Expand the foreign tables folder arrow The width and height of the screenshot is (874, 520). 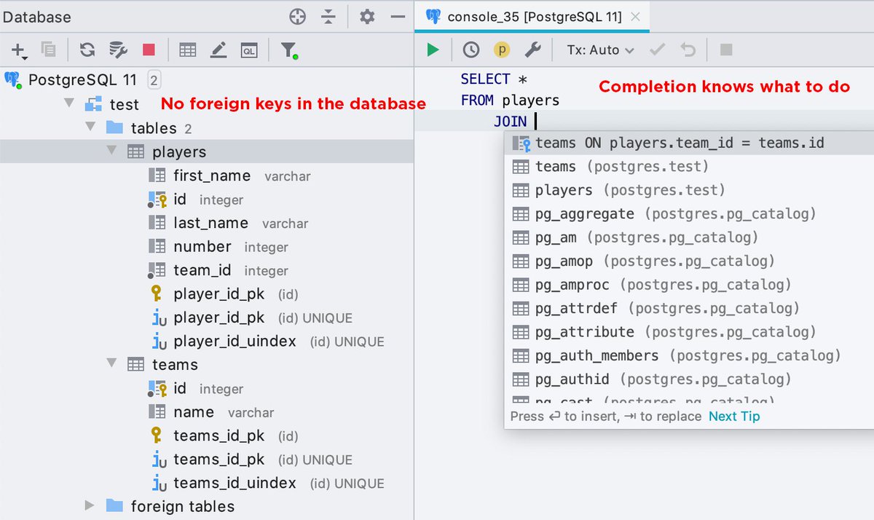coord(90,506)
